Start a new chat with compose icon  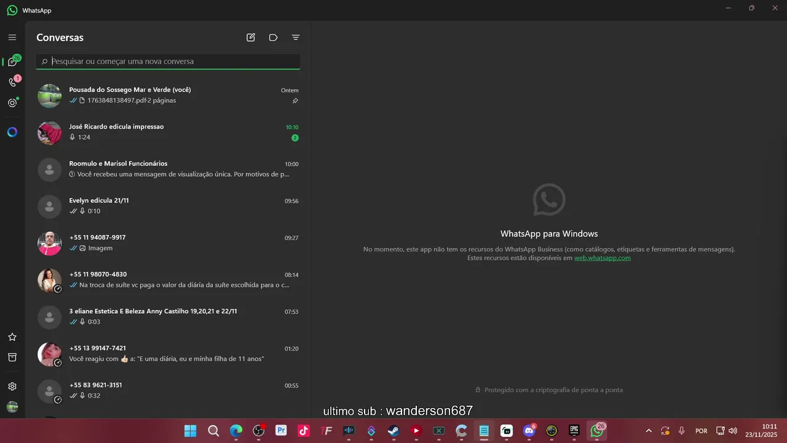click(251, 38)
